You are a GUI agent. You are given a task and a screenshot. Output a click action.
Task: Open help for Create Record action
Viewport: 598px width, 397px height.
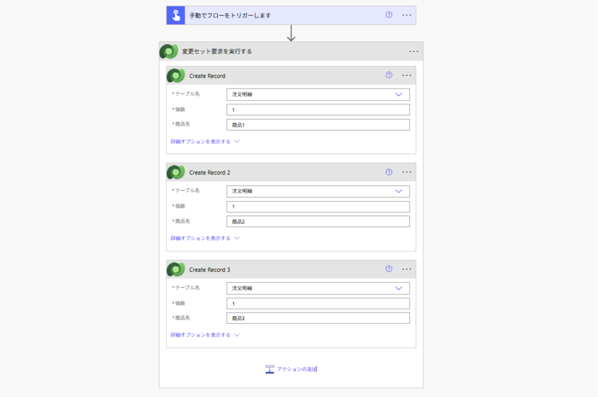pyautogui.click(x=389, y=75)
